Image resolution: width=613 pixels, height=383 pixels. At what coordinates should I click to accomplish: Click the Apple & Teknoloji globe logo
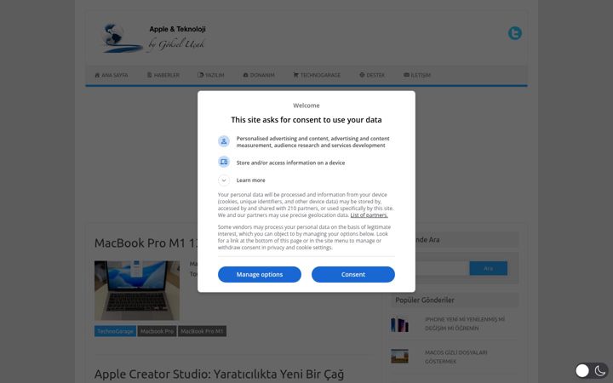click(122, 38)
